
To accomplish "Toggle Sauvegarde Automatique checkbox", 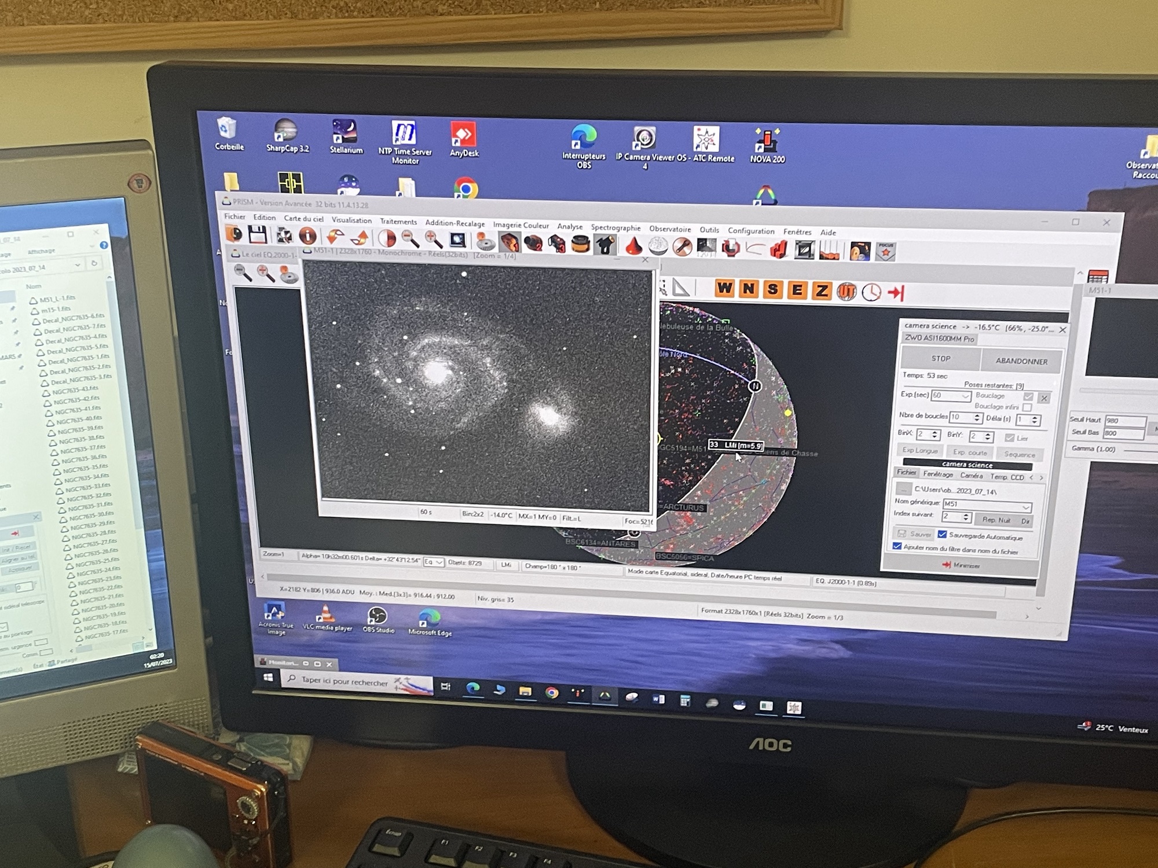I will click(942, 534).
